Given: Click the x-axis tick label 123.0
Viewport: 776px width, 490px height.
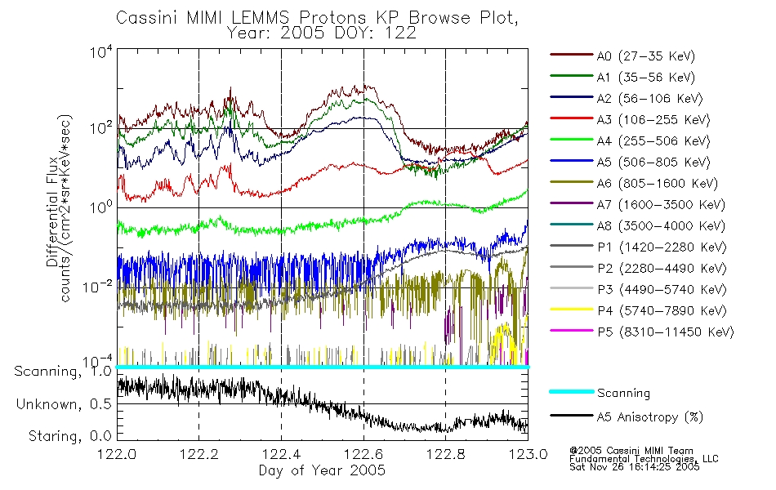Looking at the screenshot, I should [528, 454].
